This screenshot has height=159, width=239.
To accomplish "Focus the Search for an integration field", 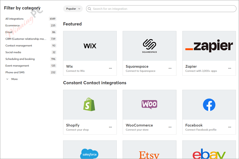I will [161, 9].
